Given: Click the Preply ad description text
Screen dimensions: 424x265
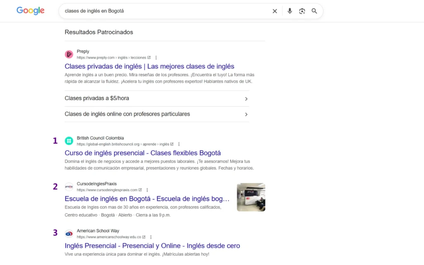Looking at the screenshot, I should coord(159,78).
